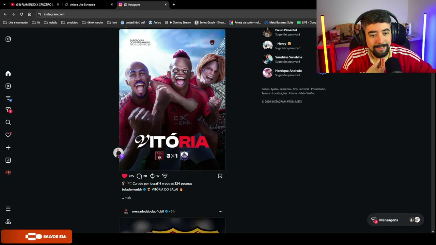Open the Mensagens floating button
436x245 pixels.
point(396,220)
